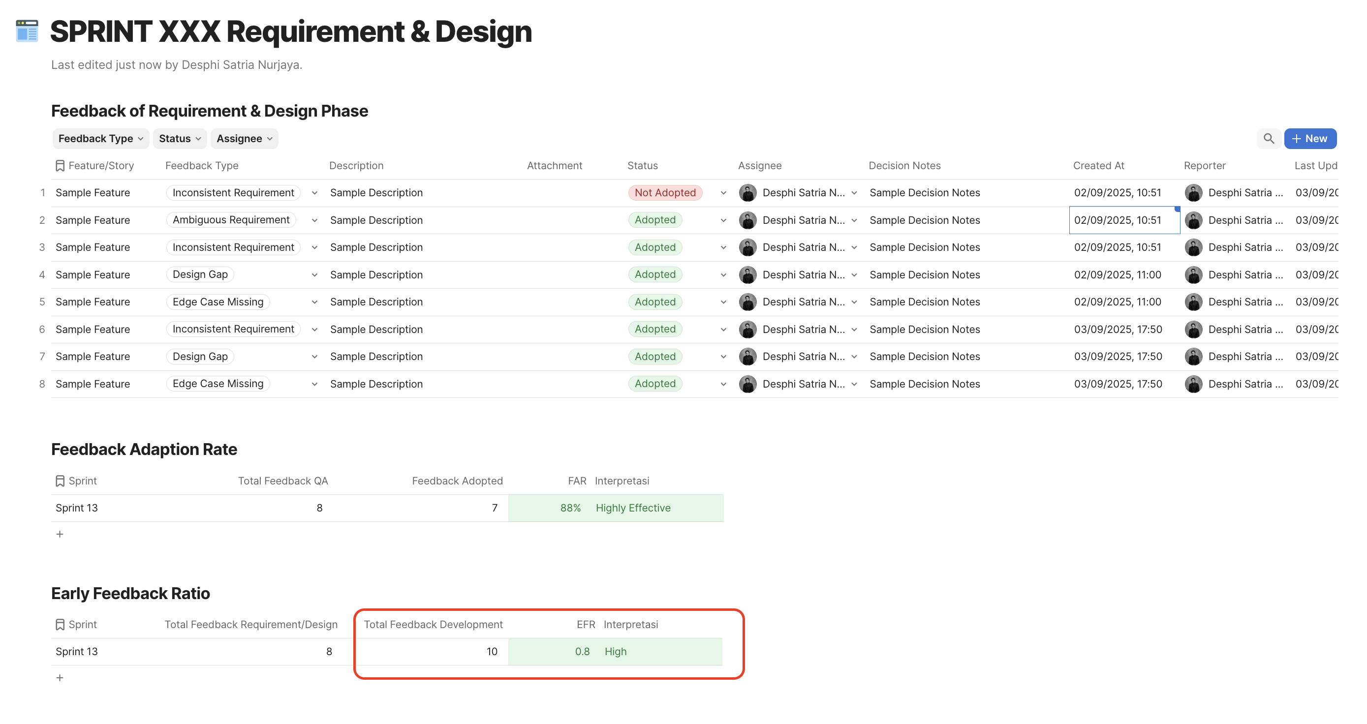Image resolution: width=1367 pixels, height=724 pixels.
Task: Click the bookmark icon in Adaption Rate Sprint header
Action: point(60,481)
